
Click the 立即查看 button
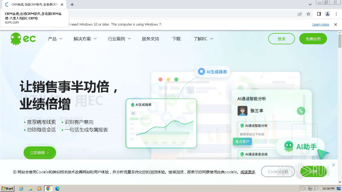[x=40, y=153]
